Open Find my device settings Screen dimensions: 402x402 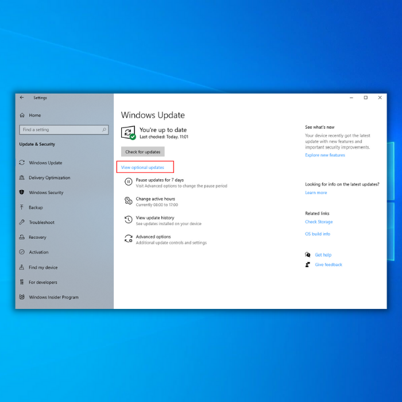point(43,268)
